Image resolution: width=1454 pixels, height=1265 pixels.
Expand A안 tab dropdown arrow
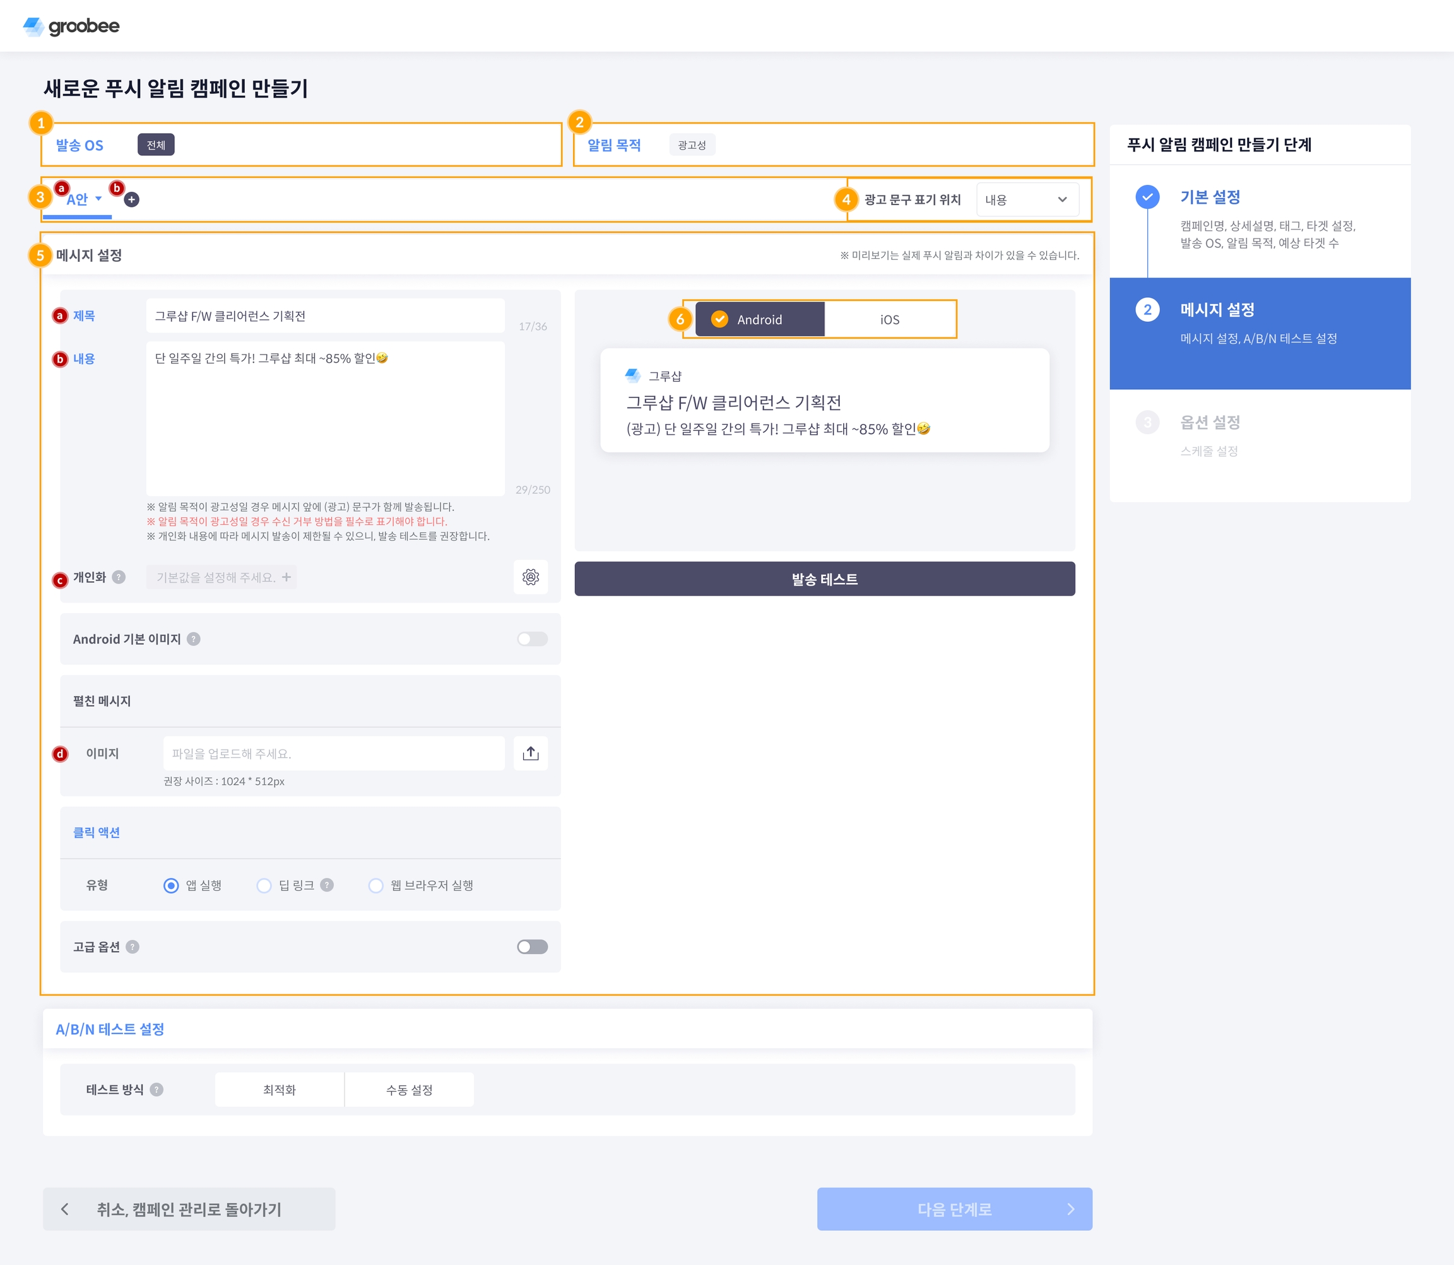pyautogui.click(x=99, y=198)
